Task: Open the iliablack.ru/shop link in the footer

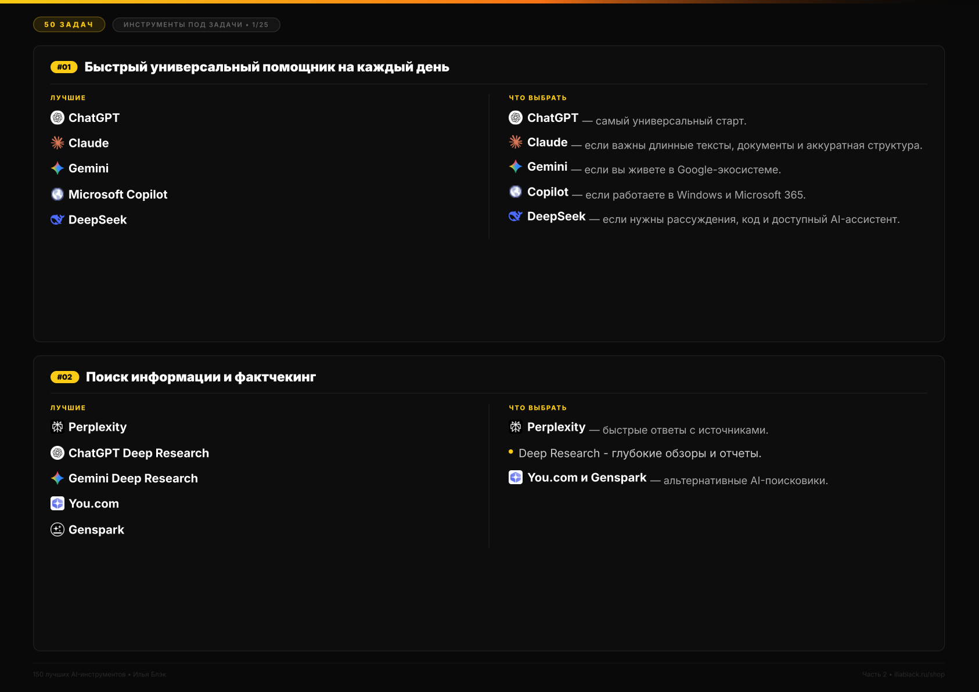Action: pos(919,674)
